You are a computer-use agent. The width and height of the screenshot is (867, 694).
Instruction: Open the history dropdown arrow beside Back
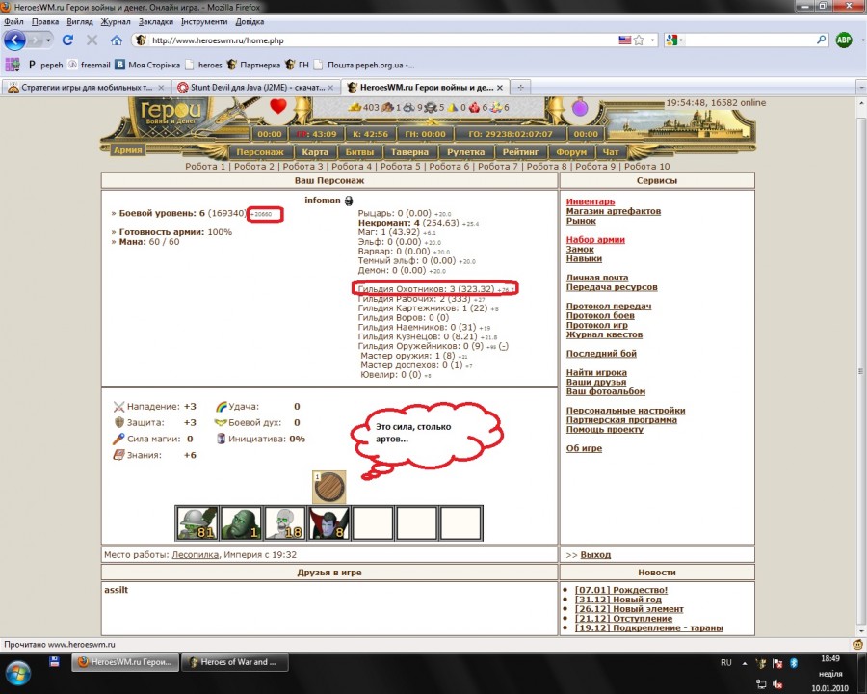(48, 40)
